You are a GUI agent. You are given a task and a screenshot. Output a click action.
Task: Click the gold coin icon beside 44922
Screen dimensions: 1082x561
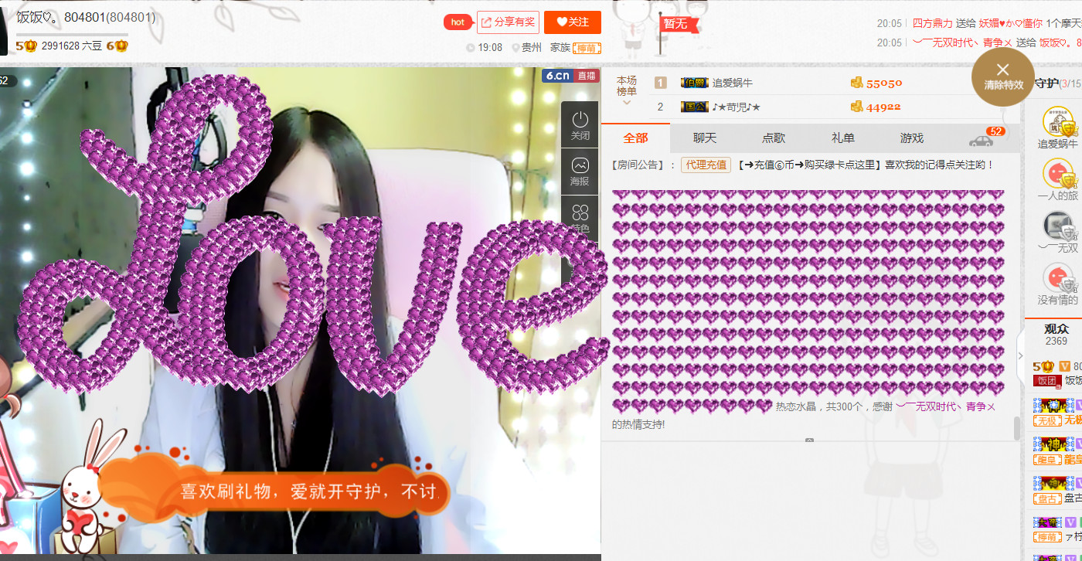pos(856,107)
